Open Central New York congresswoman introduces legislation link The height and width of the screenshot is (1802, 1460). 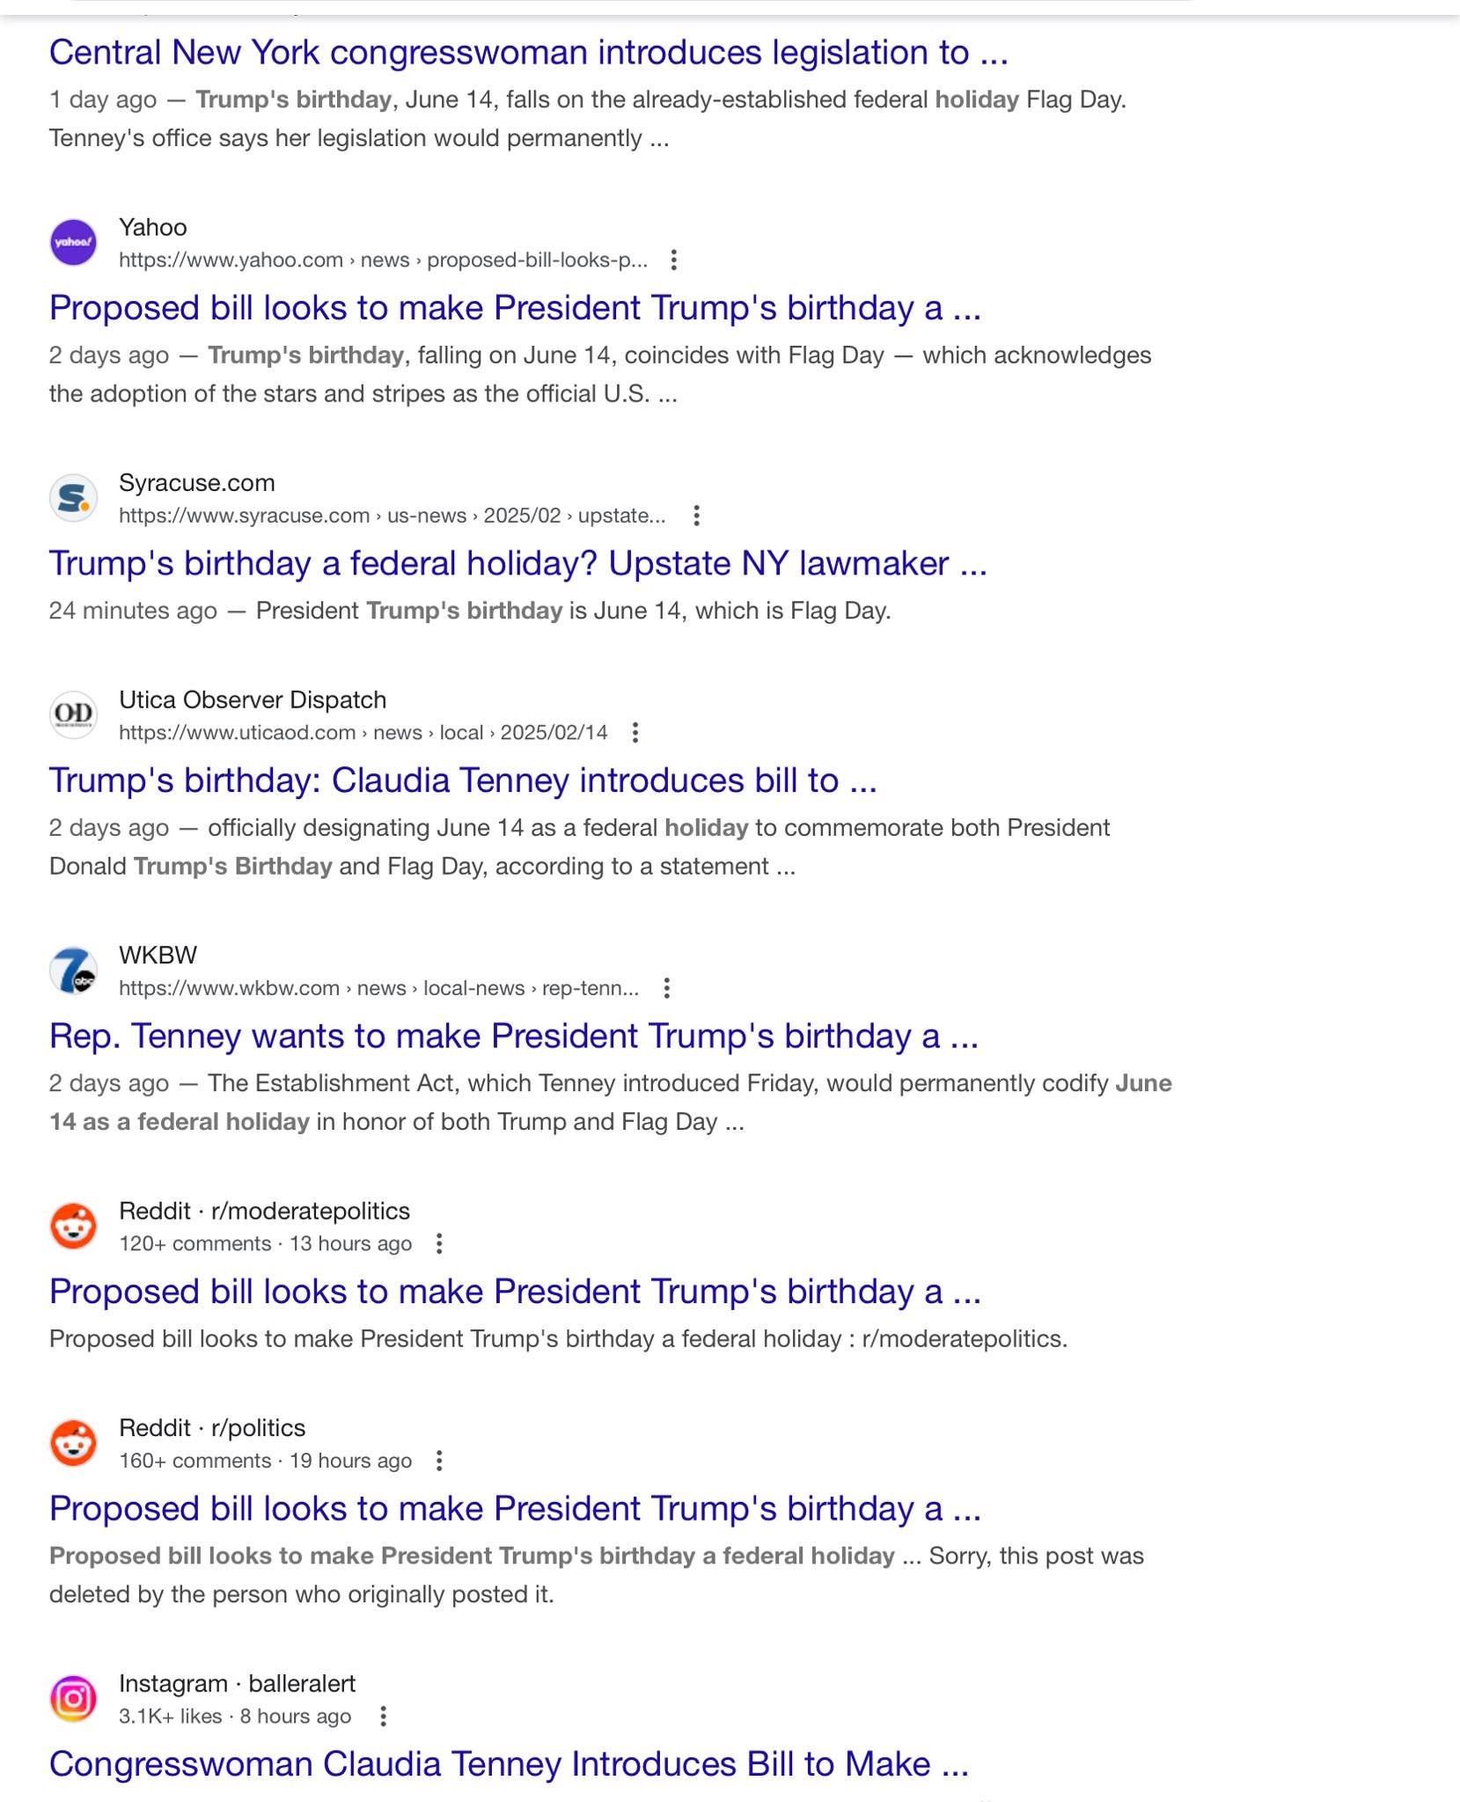[528, 53]
